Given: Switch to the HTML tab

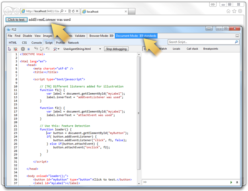Looking at the screenshot, I should (13, 43).
